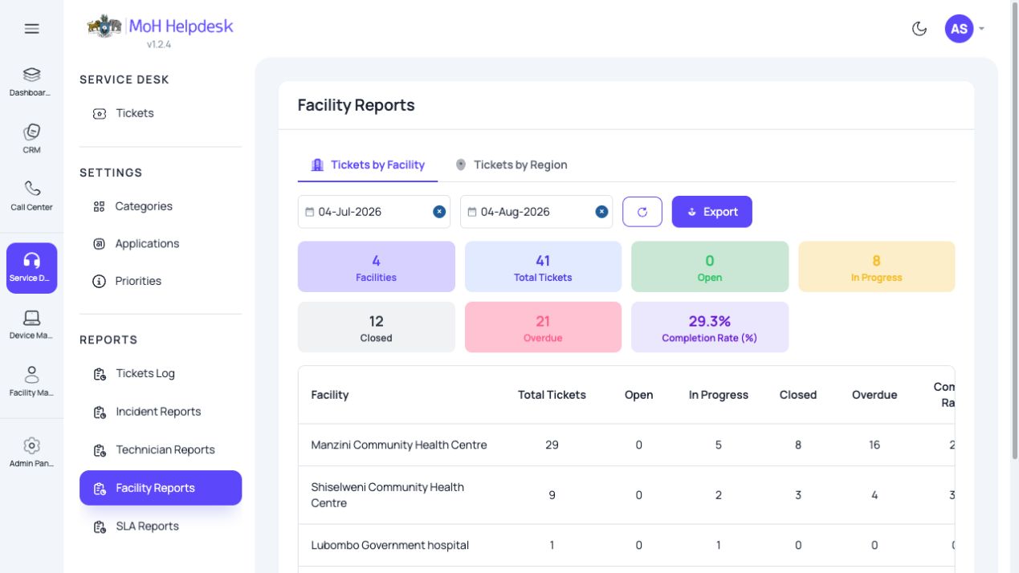Click the Completion Rate card
This screenshot has height=573, width=1019.
coord(710,327)
